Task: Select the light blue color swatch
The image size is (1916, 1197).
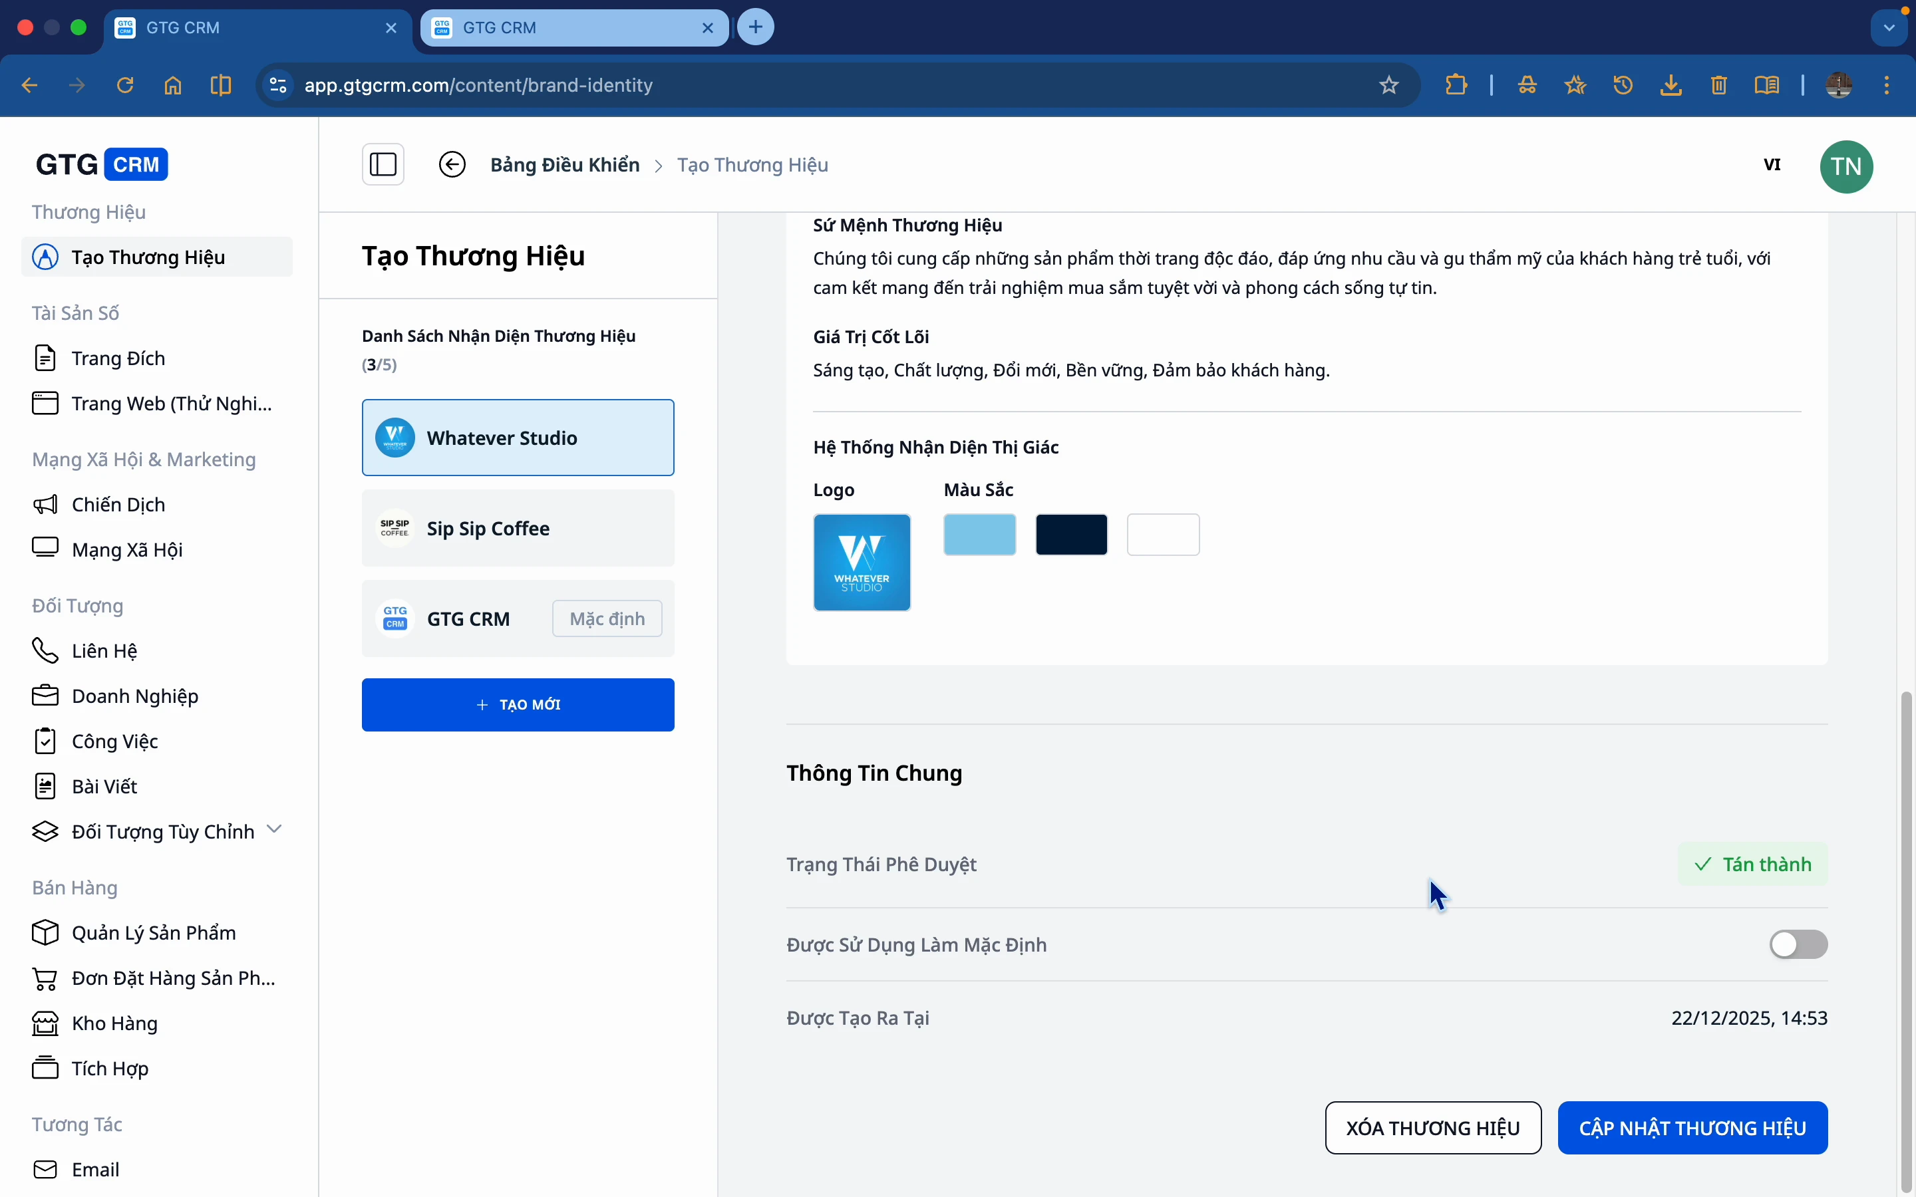Action: 979,535
